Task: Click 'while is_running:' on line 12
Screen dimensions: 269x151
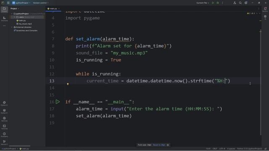Action: (98, 74)
